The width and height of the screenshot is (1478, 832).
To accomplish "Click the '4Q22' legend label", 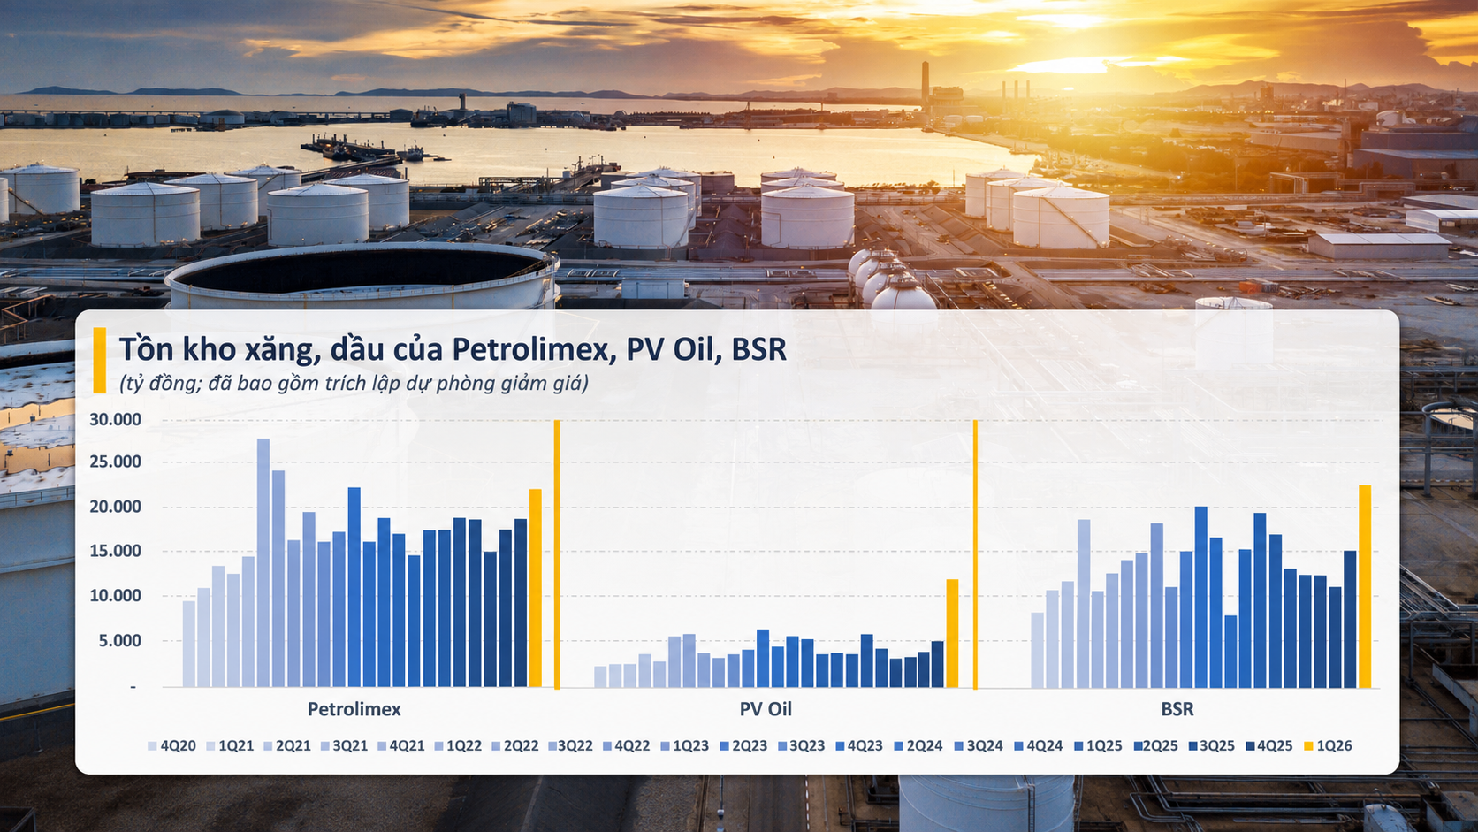I will (x=632, y=745).
